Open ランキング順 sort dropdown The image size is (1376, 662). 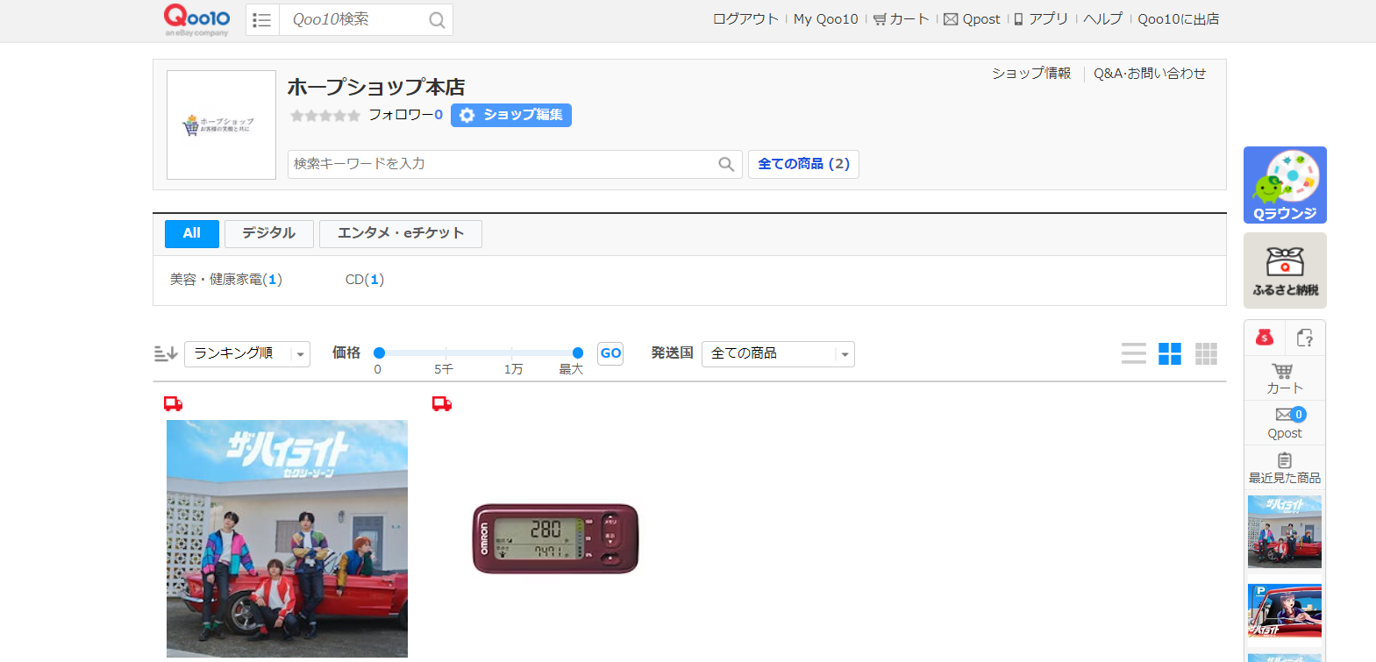click(x=247, y=353)
